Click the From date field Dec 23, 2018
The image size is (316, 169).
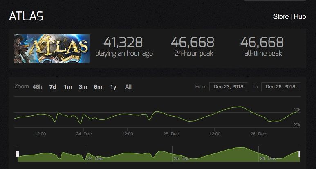[x=229, y=87]
